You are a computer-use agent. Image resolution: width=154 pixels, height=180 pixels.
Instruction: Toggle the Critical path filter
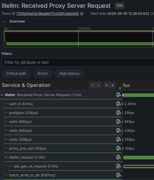click(x=16, y=74)
